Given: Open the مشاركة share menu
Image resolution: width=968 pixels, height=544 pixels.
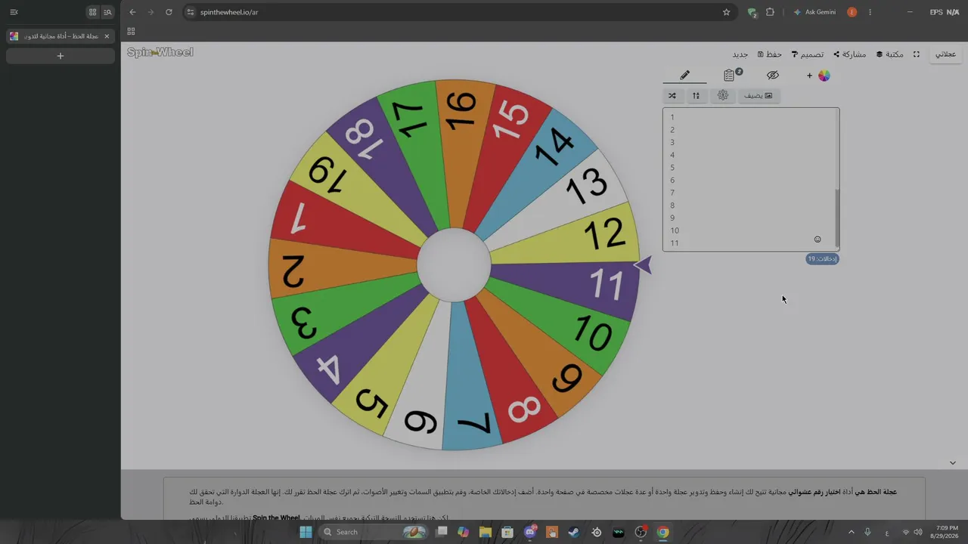Looking at the screenshot, I should (850, 54).
